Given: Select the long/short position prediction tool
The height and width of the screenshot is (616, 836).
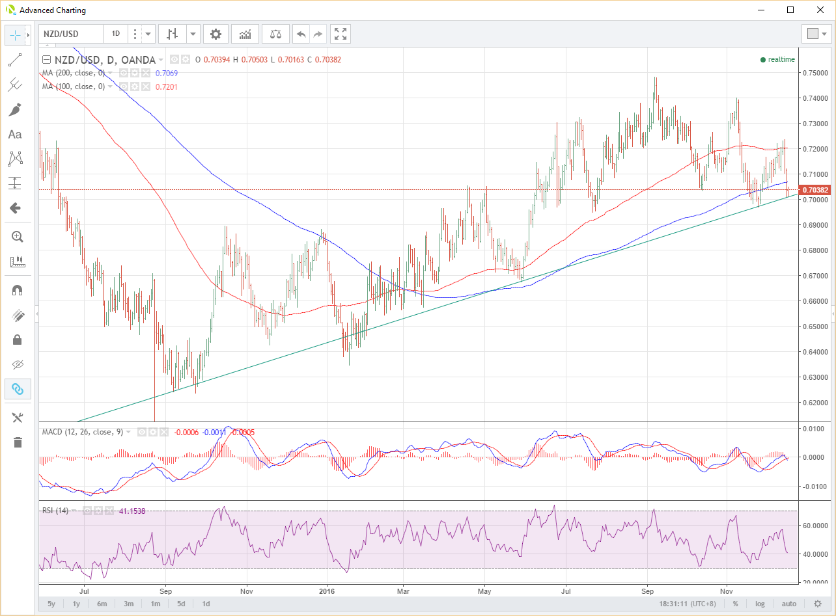Looking at the screenshot, I should [15, 183].
